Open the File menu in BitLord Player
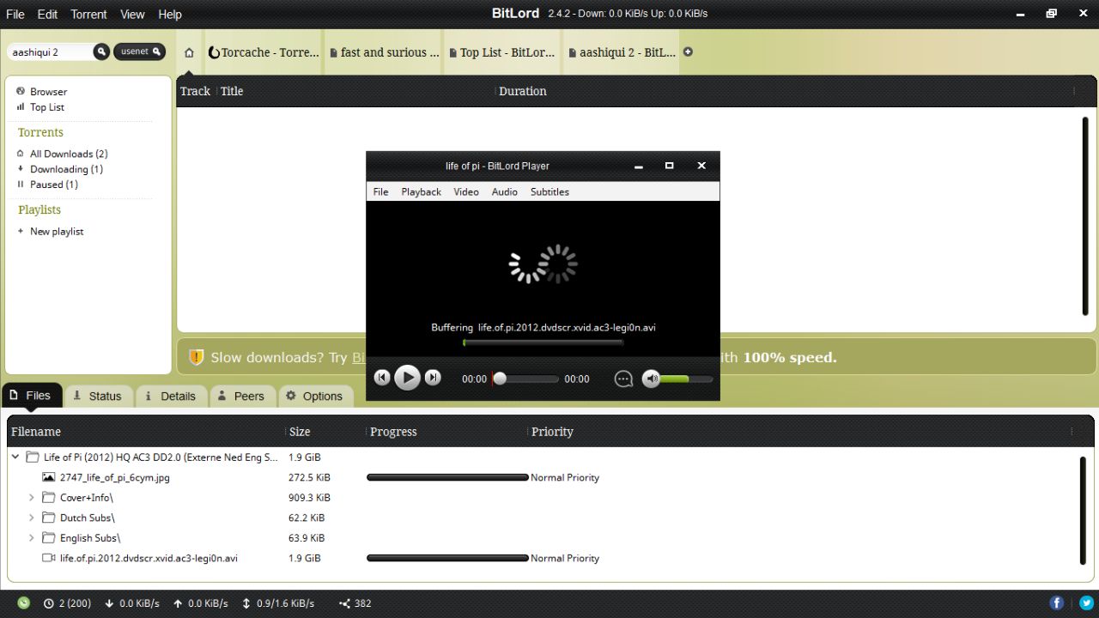The image size is (1099, 618). (380, 192)
